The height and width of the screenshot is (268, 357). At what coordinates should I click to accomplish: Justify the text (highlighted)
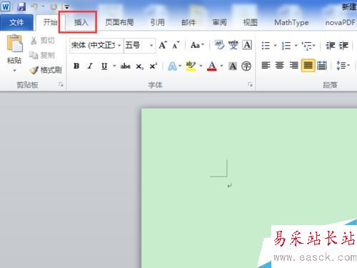308,65
